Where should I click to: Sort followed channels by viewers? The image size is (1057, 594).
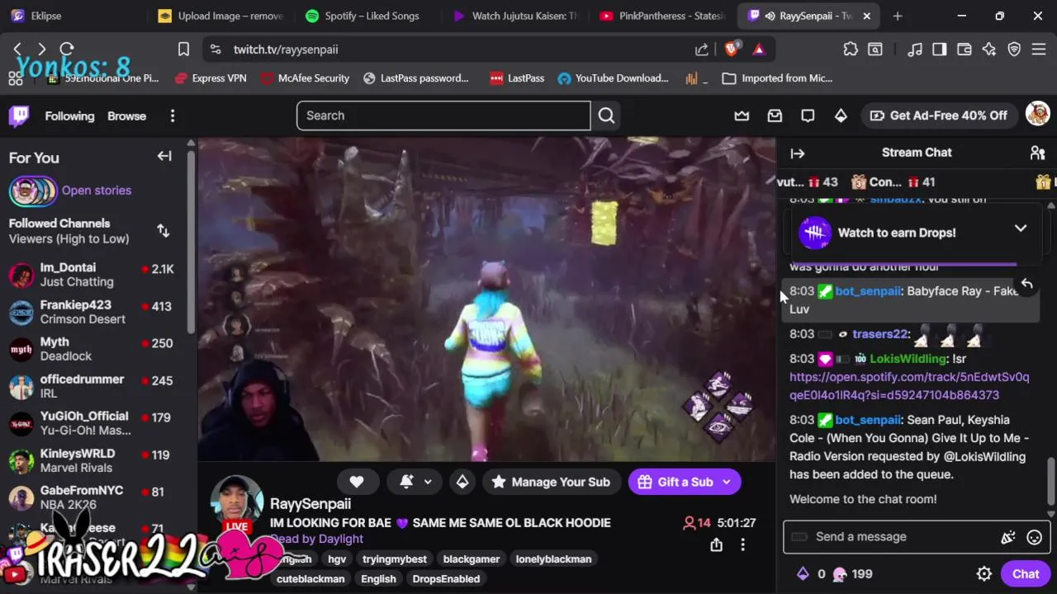point(164,231)
